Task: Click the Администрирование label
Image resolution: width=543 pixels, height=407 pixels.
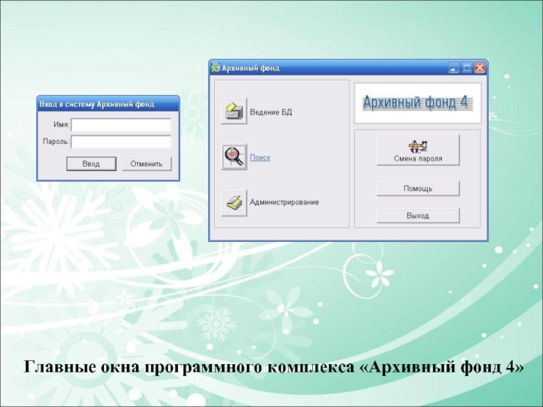Action: (x=284, y=202)
